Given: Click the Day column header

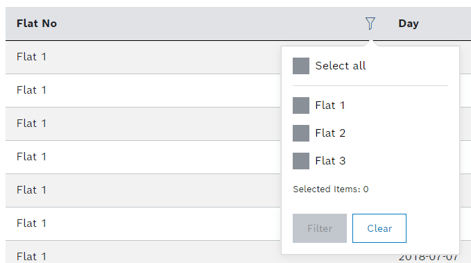Looking at the screenshot, I should (x=409, y=24).
